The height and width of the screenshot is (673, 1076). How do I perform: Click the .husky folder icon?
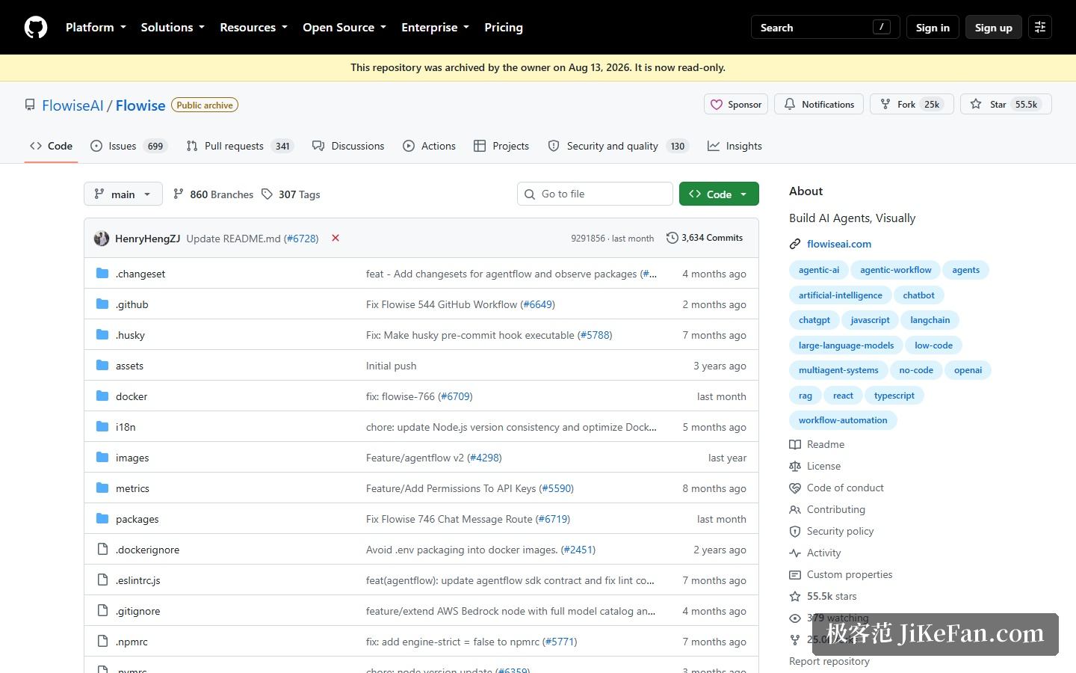tap(102, 335)
